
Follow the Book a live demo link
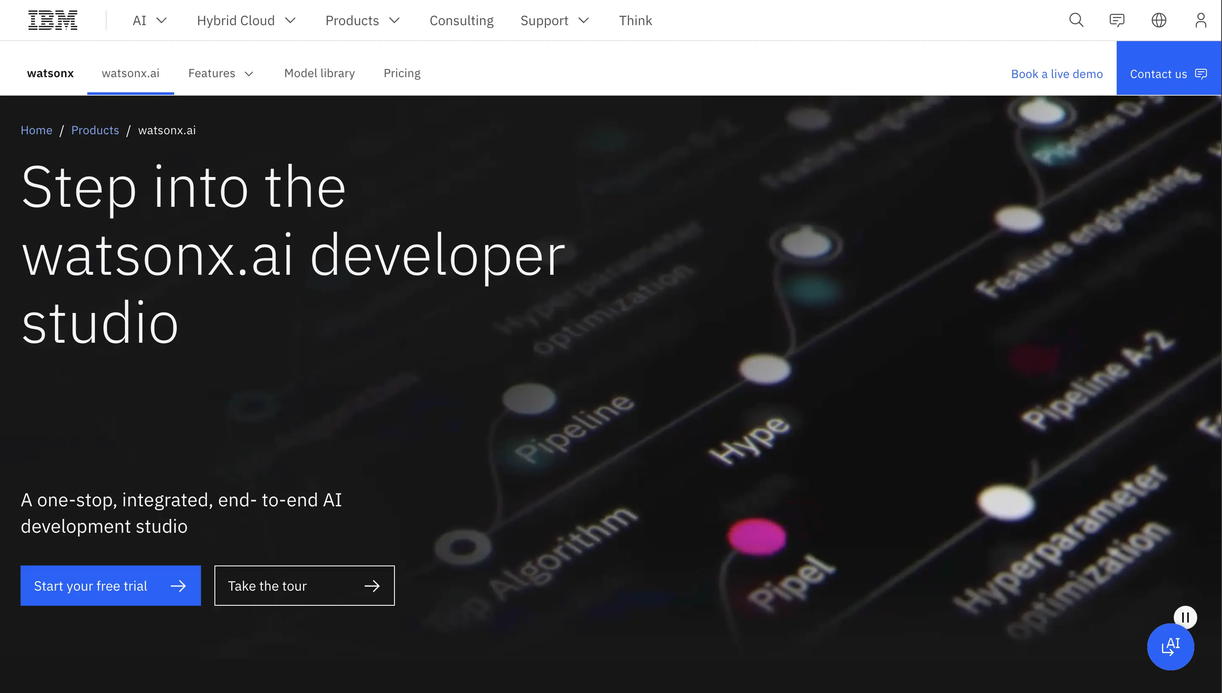coord(1056,74)
